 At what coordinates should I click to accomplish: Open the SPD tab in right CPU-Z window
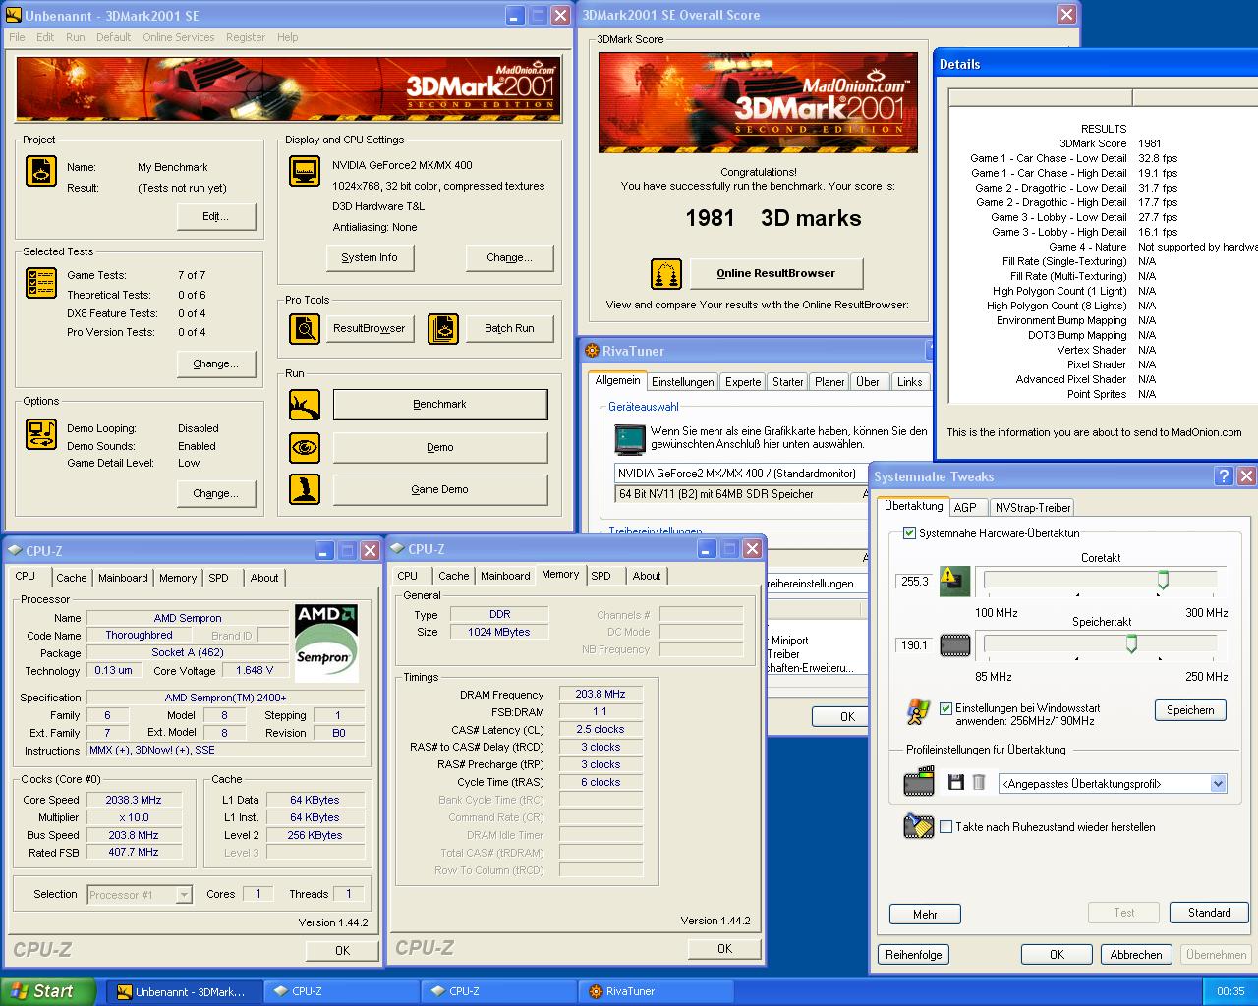point(600,576)
